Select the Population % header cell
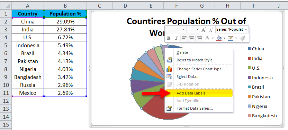This screenshot has width=288, height=130. point(65,14)
